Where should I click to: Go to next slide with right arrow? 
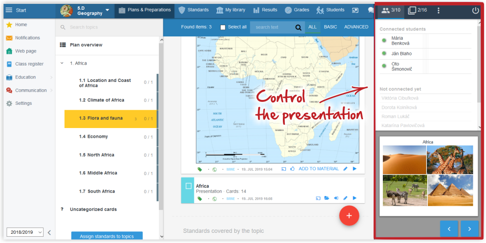click(x=469, y=229)
